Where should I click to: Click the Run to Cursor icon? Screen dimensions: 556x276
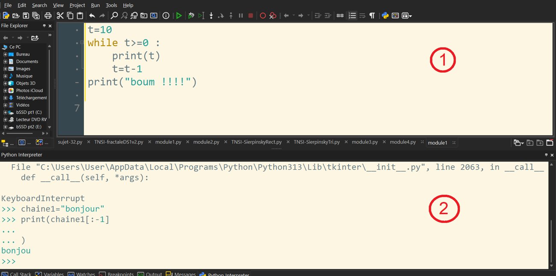(x=201, y=15)
